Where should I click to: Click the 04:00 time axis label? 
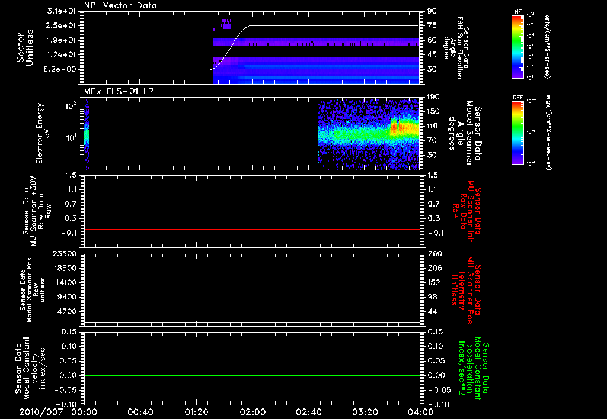pyautogui.click(x=421, y=412)
